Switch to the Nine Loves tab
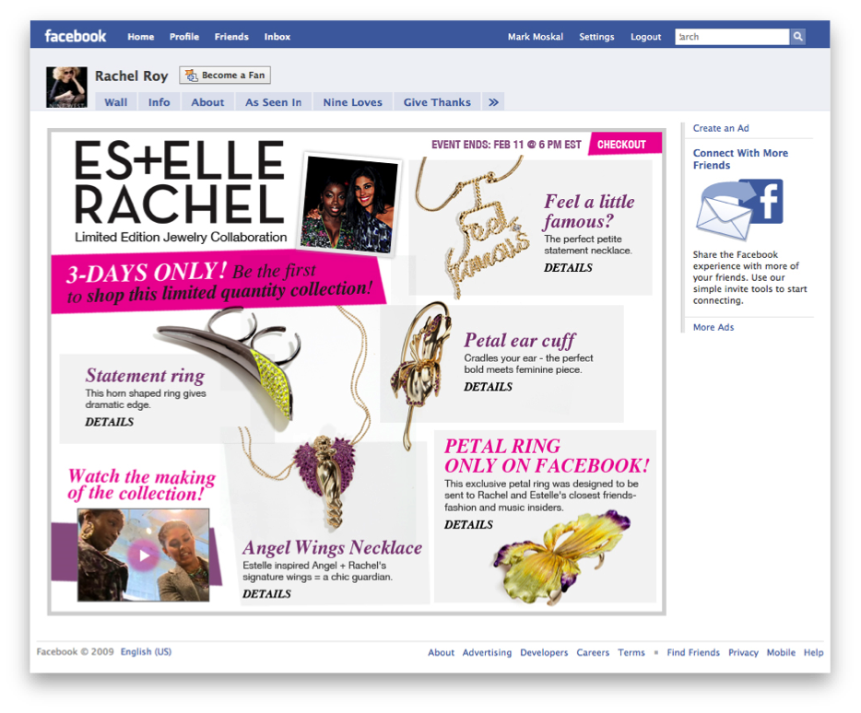The width and height of the screenshot is (861, 713). [352, 102]
